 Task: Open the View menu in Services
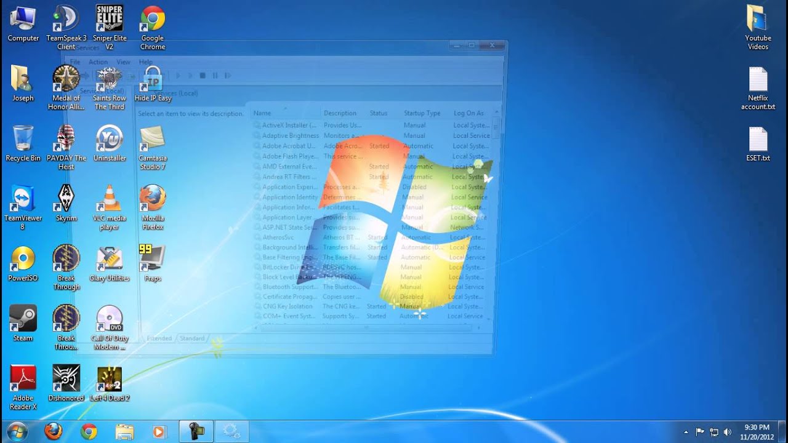tap(123, 62)
